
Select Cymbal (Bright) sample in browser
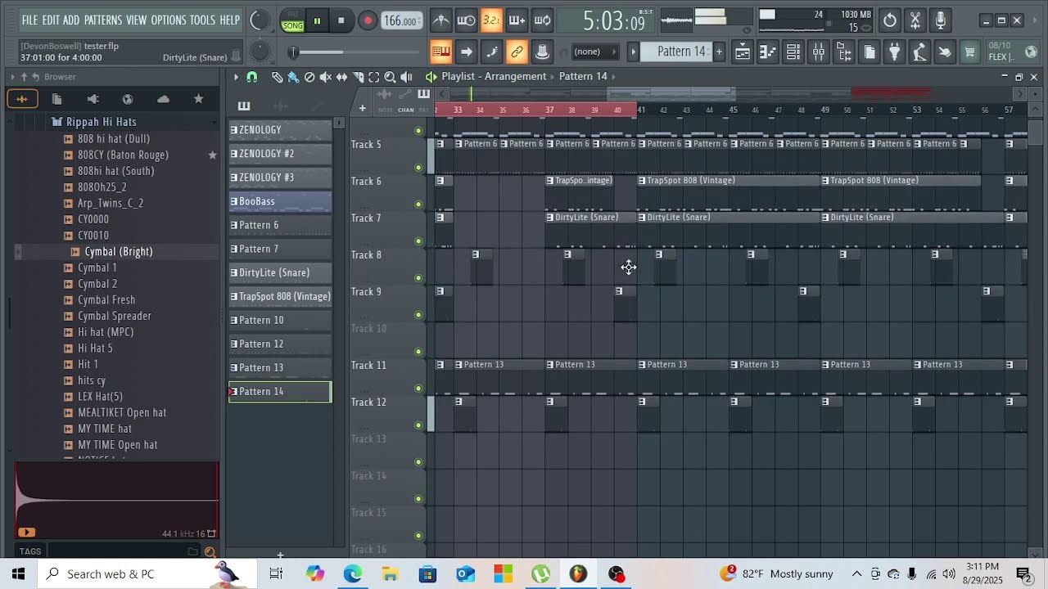pos(118,252)
